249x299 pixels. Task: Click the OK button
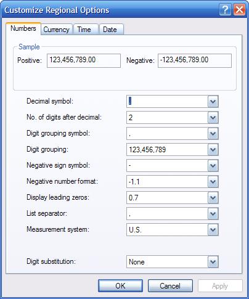(120, 286)
